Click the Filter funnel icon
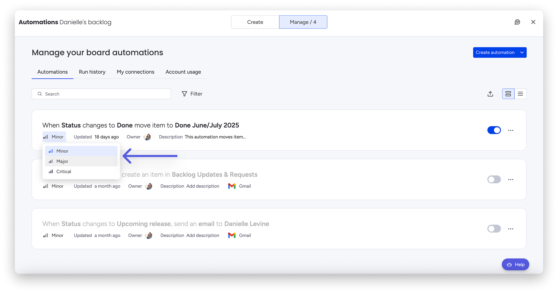This screenshot has width=558, height=293. pos(185,94)
